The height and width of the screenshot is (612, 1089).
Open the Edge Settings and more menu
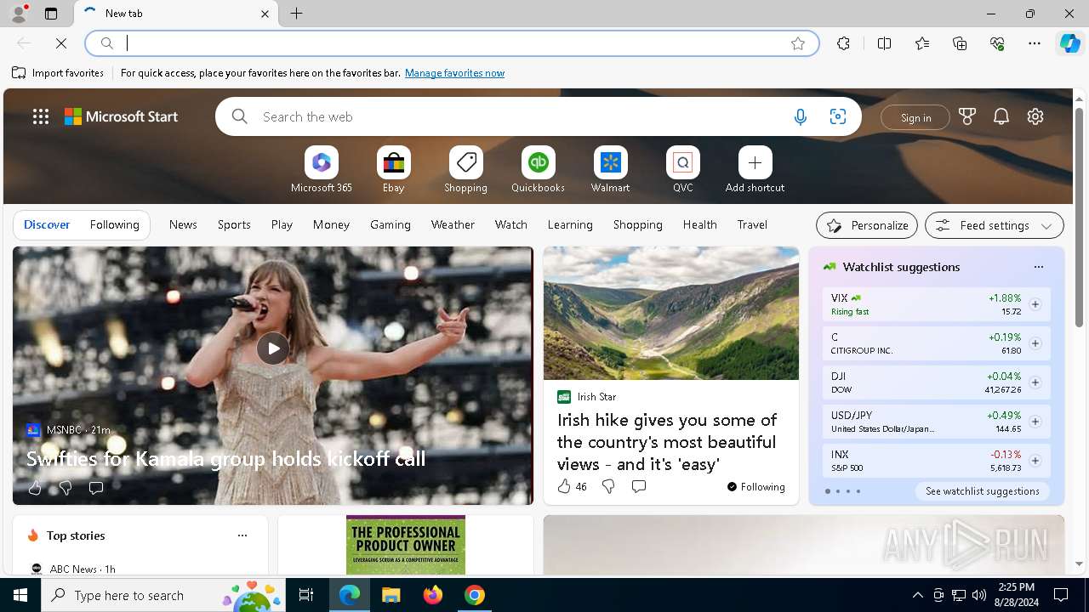tap(1035, 43)
